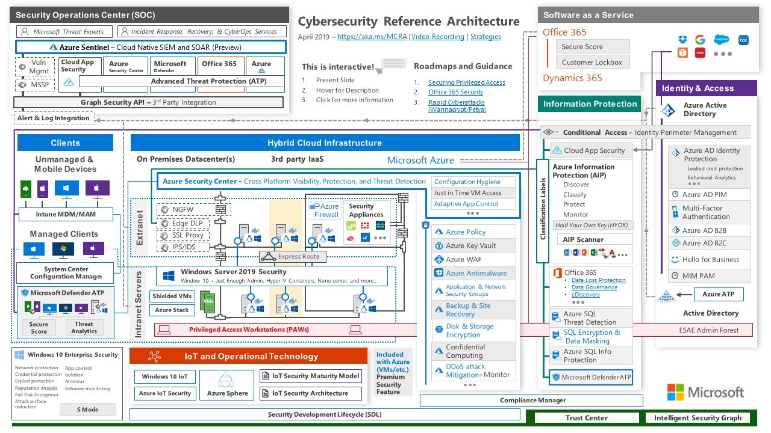Viewport: 771px width, 433px height.
Task: Follow the Securing Privileged Access link
Action: click(467, 82)
